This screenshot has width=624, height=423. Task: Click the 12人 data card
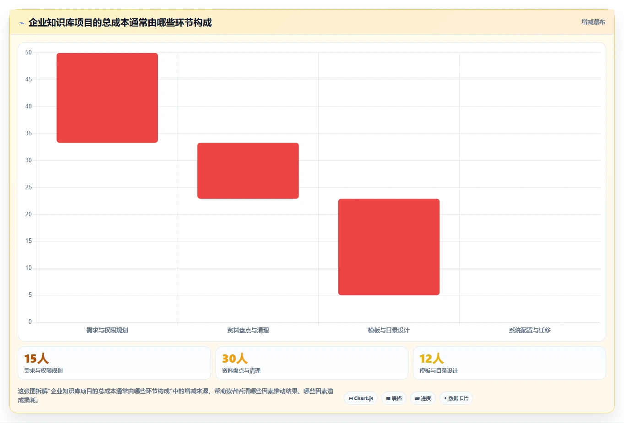click(x=510, y=363)
